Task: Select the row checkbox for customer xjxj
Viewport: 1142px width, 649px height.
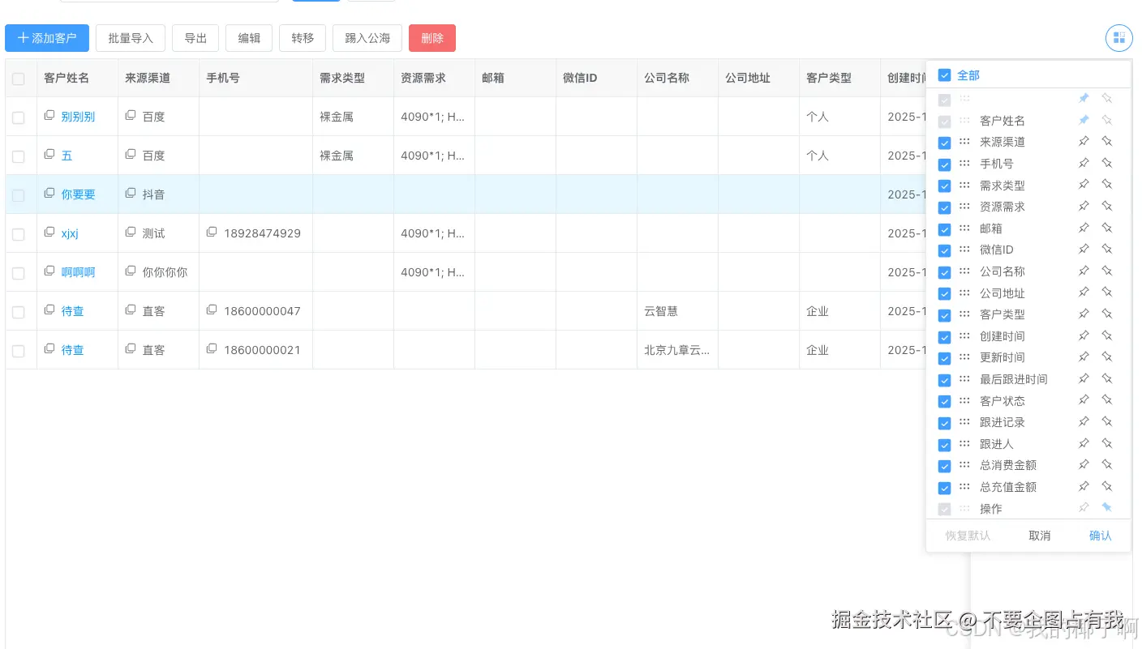Action: click(19, 233)
